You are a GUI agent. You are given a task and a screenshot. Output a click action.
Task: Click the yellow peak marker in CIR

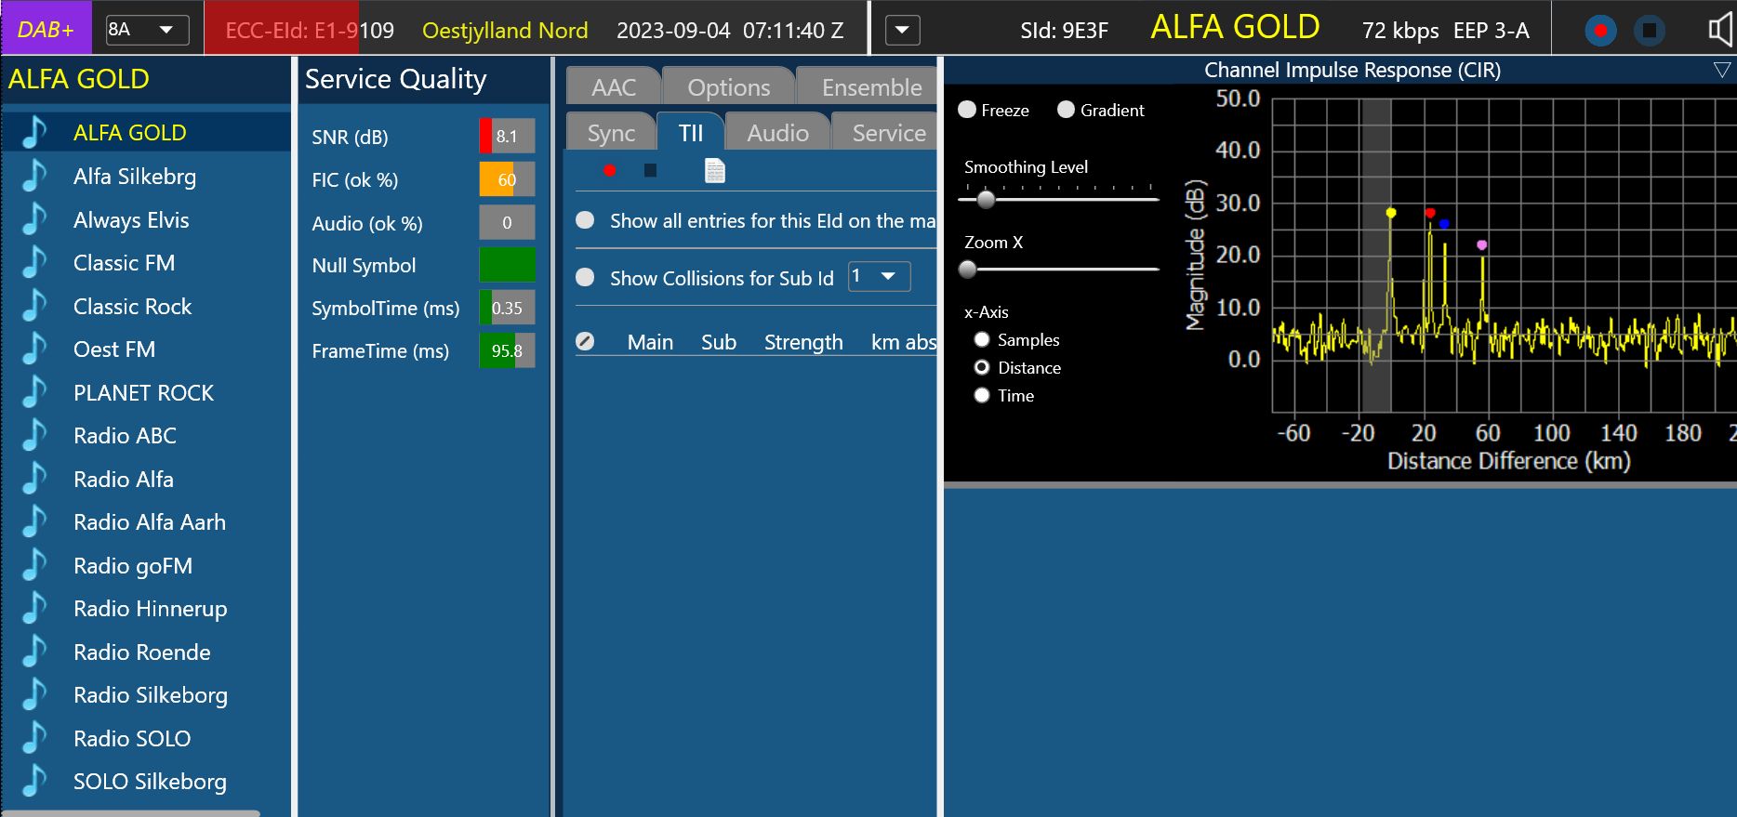(x=1391, y=213)
